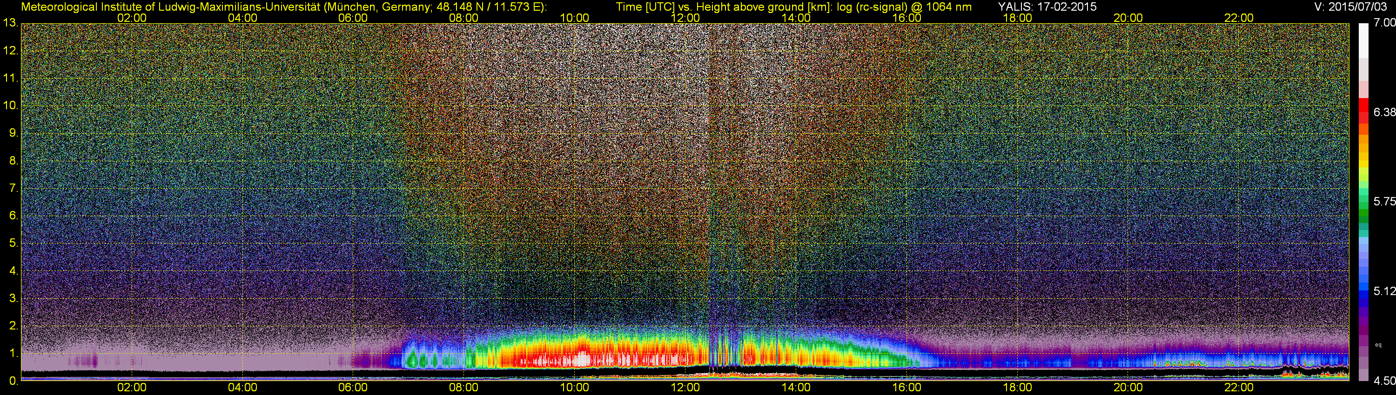
Task: Click the 1 km height axis label
Action: (x=13, y=353)
